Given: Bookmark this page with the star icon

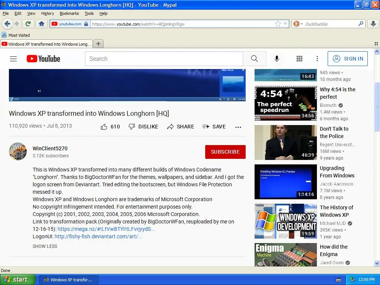Looking at the screenshot, I should point(278,24).
